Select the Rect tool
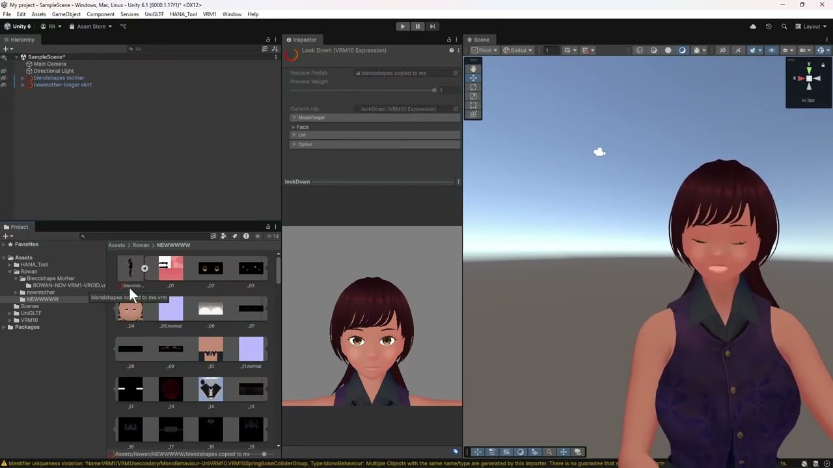Viewport: 833px width, 468px height. click(473, 105)
